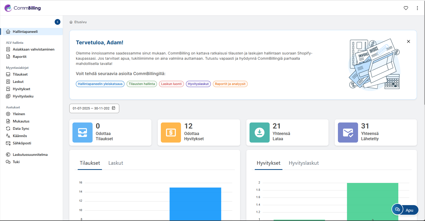Viewport: 425px width, 221px height.
Task: Click the Odottaa Tilaukset inbox icon
Action: tap(82, 132)
